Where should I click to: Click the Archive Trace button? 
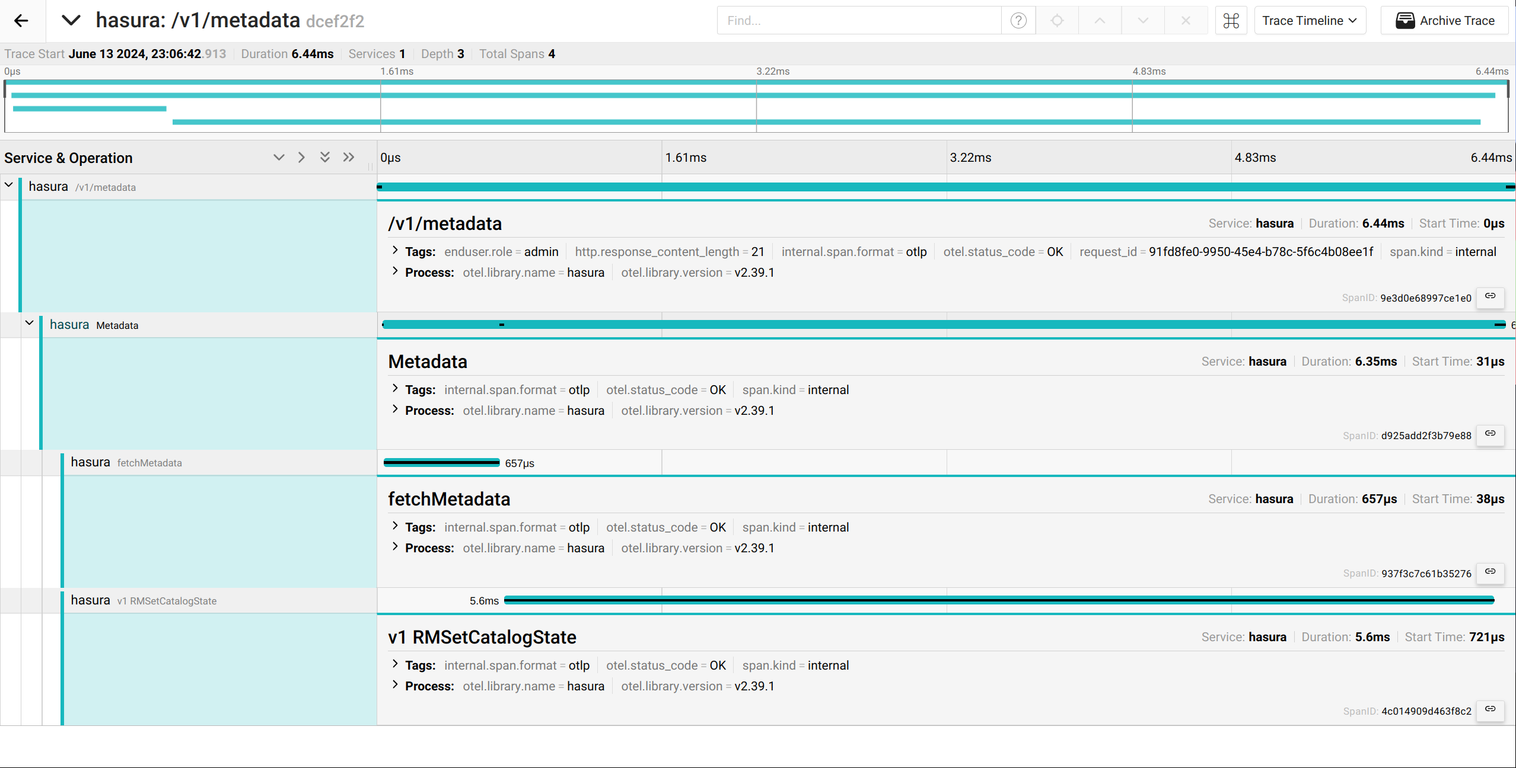1445,21
